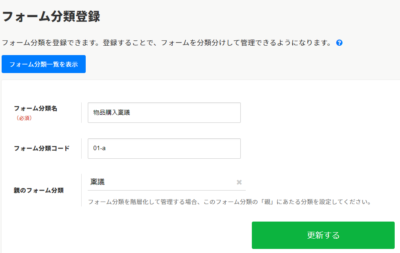Clear the 稟議 parent category selection
Viewport: 400px width, 253px height.
click(239, 182)
